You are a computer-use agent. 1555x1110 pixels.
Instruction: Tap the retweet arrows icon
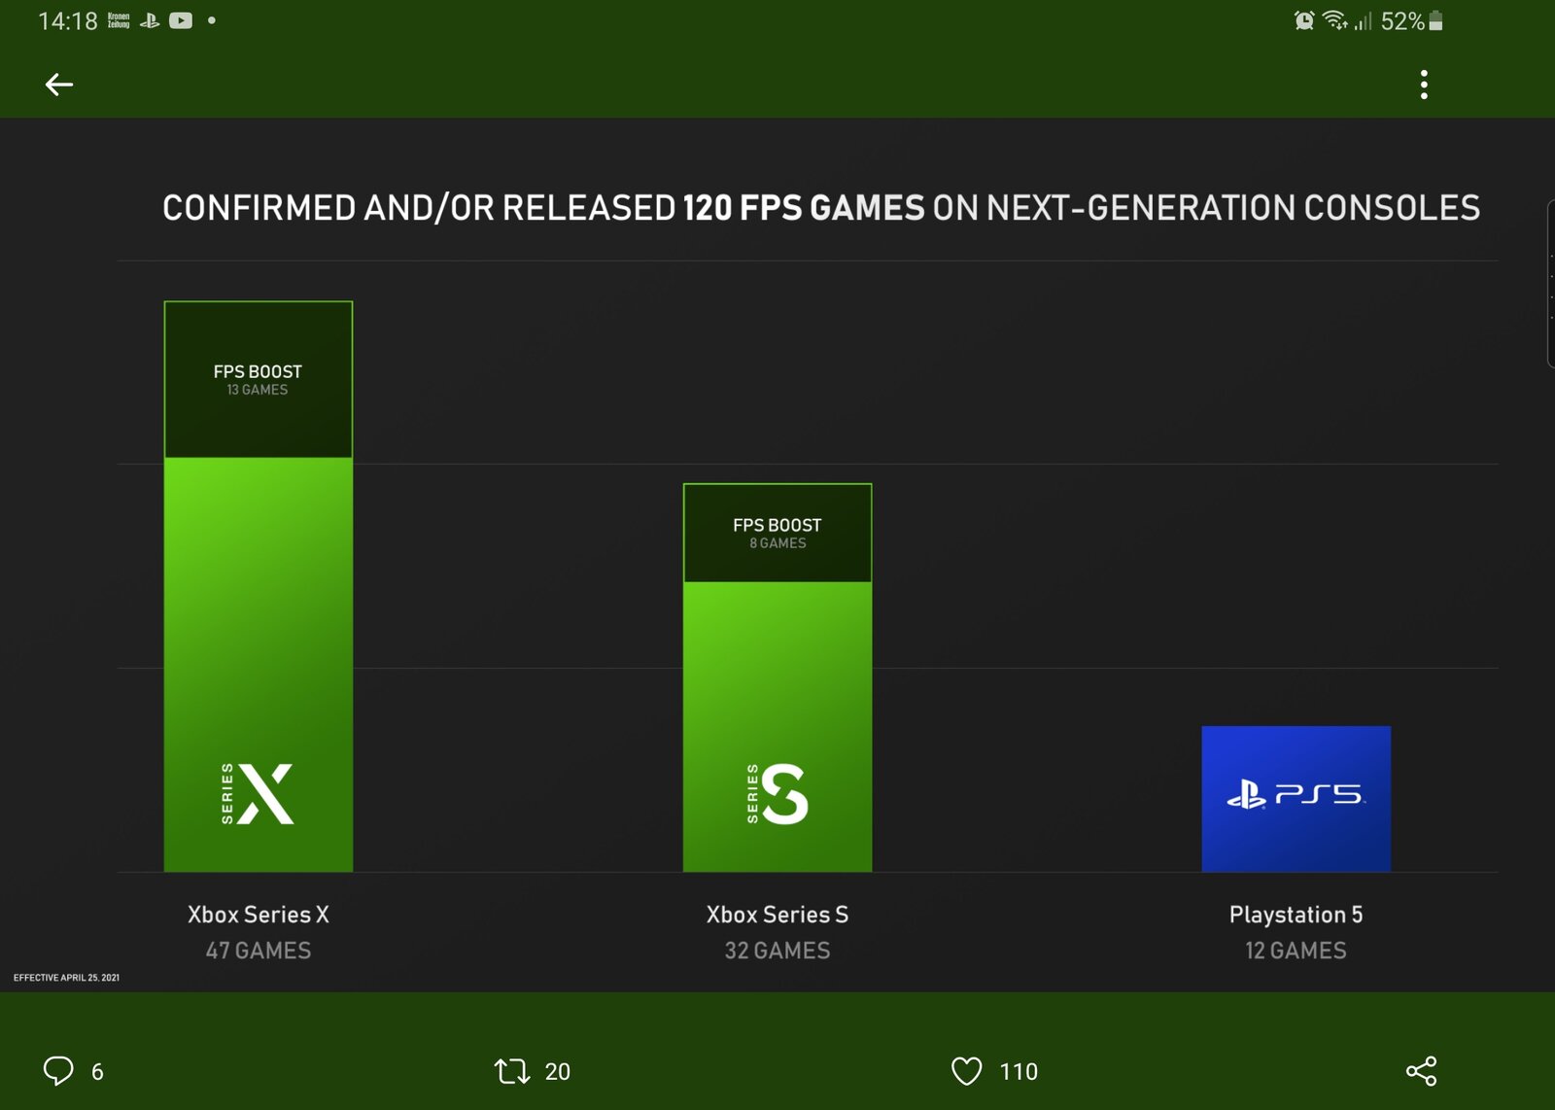pos(512,1071)
